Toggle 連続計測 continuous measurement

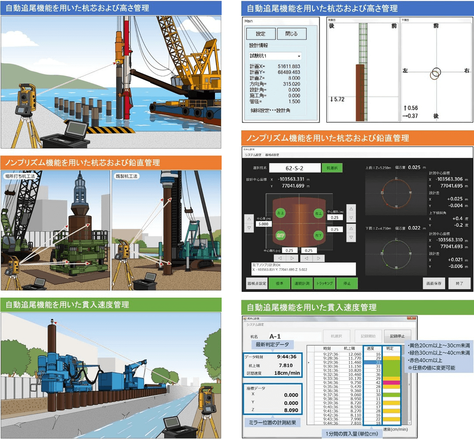pos(302,284)
